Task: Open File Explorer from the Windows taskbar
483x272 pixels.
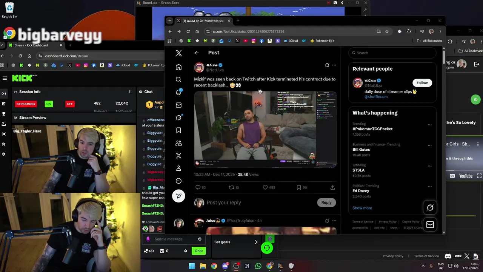Action: 203,266
